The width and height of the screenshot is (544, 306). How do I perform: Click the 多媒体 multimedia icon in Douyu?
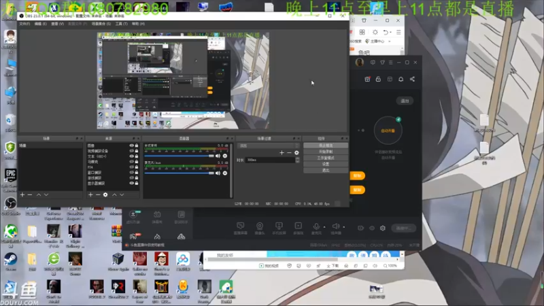299,226
